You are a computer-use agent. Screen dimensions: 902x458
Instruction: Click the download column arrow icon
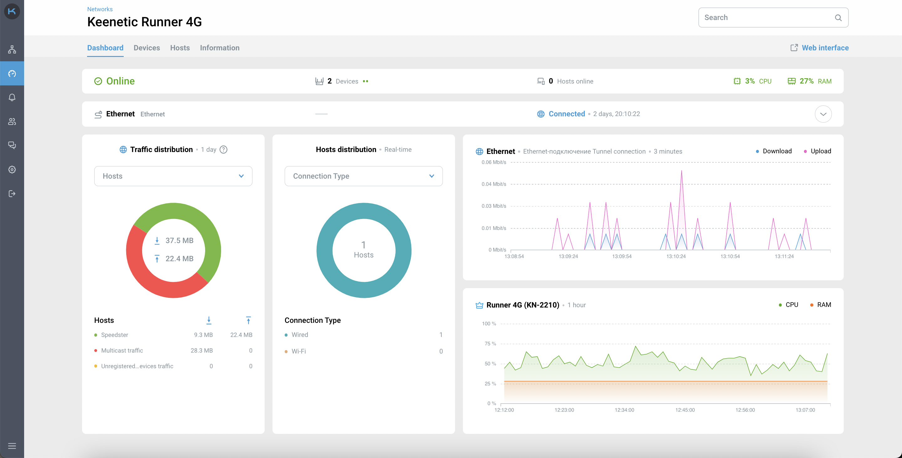(209, 320)
